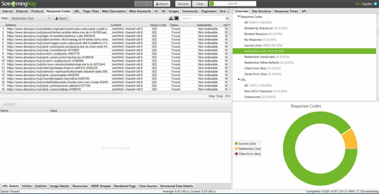379x194 pixels.
Task: Open the Response Times tab
Action: tap(286, 11)
